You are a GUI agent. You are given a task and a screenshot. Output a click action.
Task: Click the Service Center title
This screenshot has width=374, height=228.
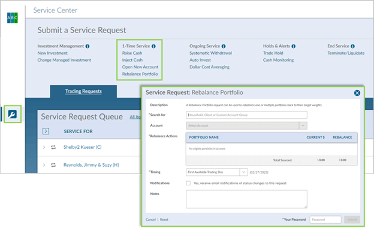point(55,10)
